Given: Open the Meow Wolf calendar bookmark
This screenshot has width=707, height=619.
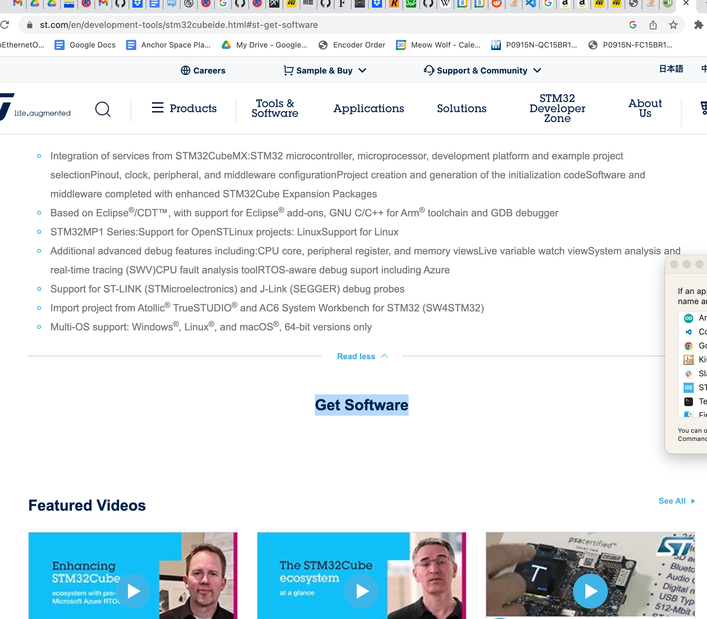Looking at the screenshot, I should tap(438, 45).
